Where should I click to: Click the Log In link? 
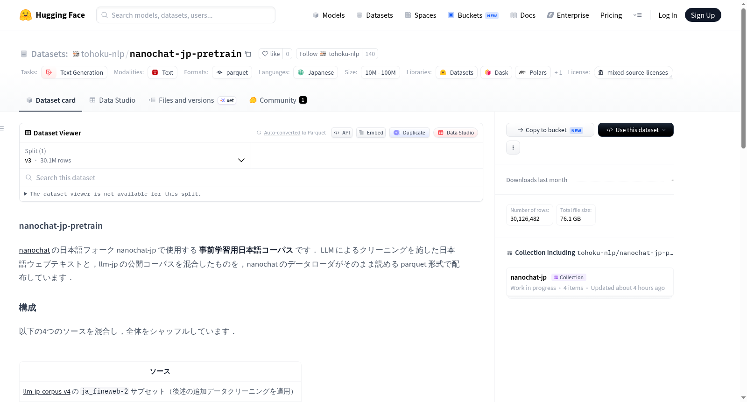tap(668, 15)
